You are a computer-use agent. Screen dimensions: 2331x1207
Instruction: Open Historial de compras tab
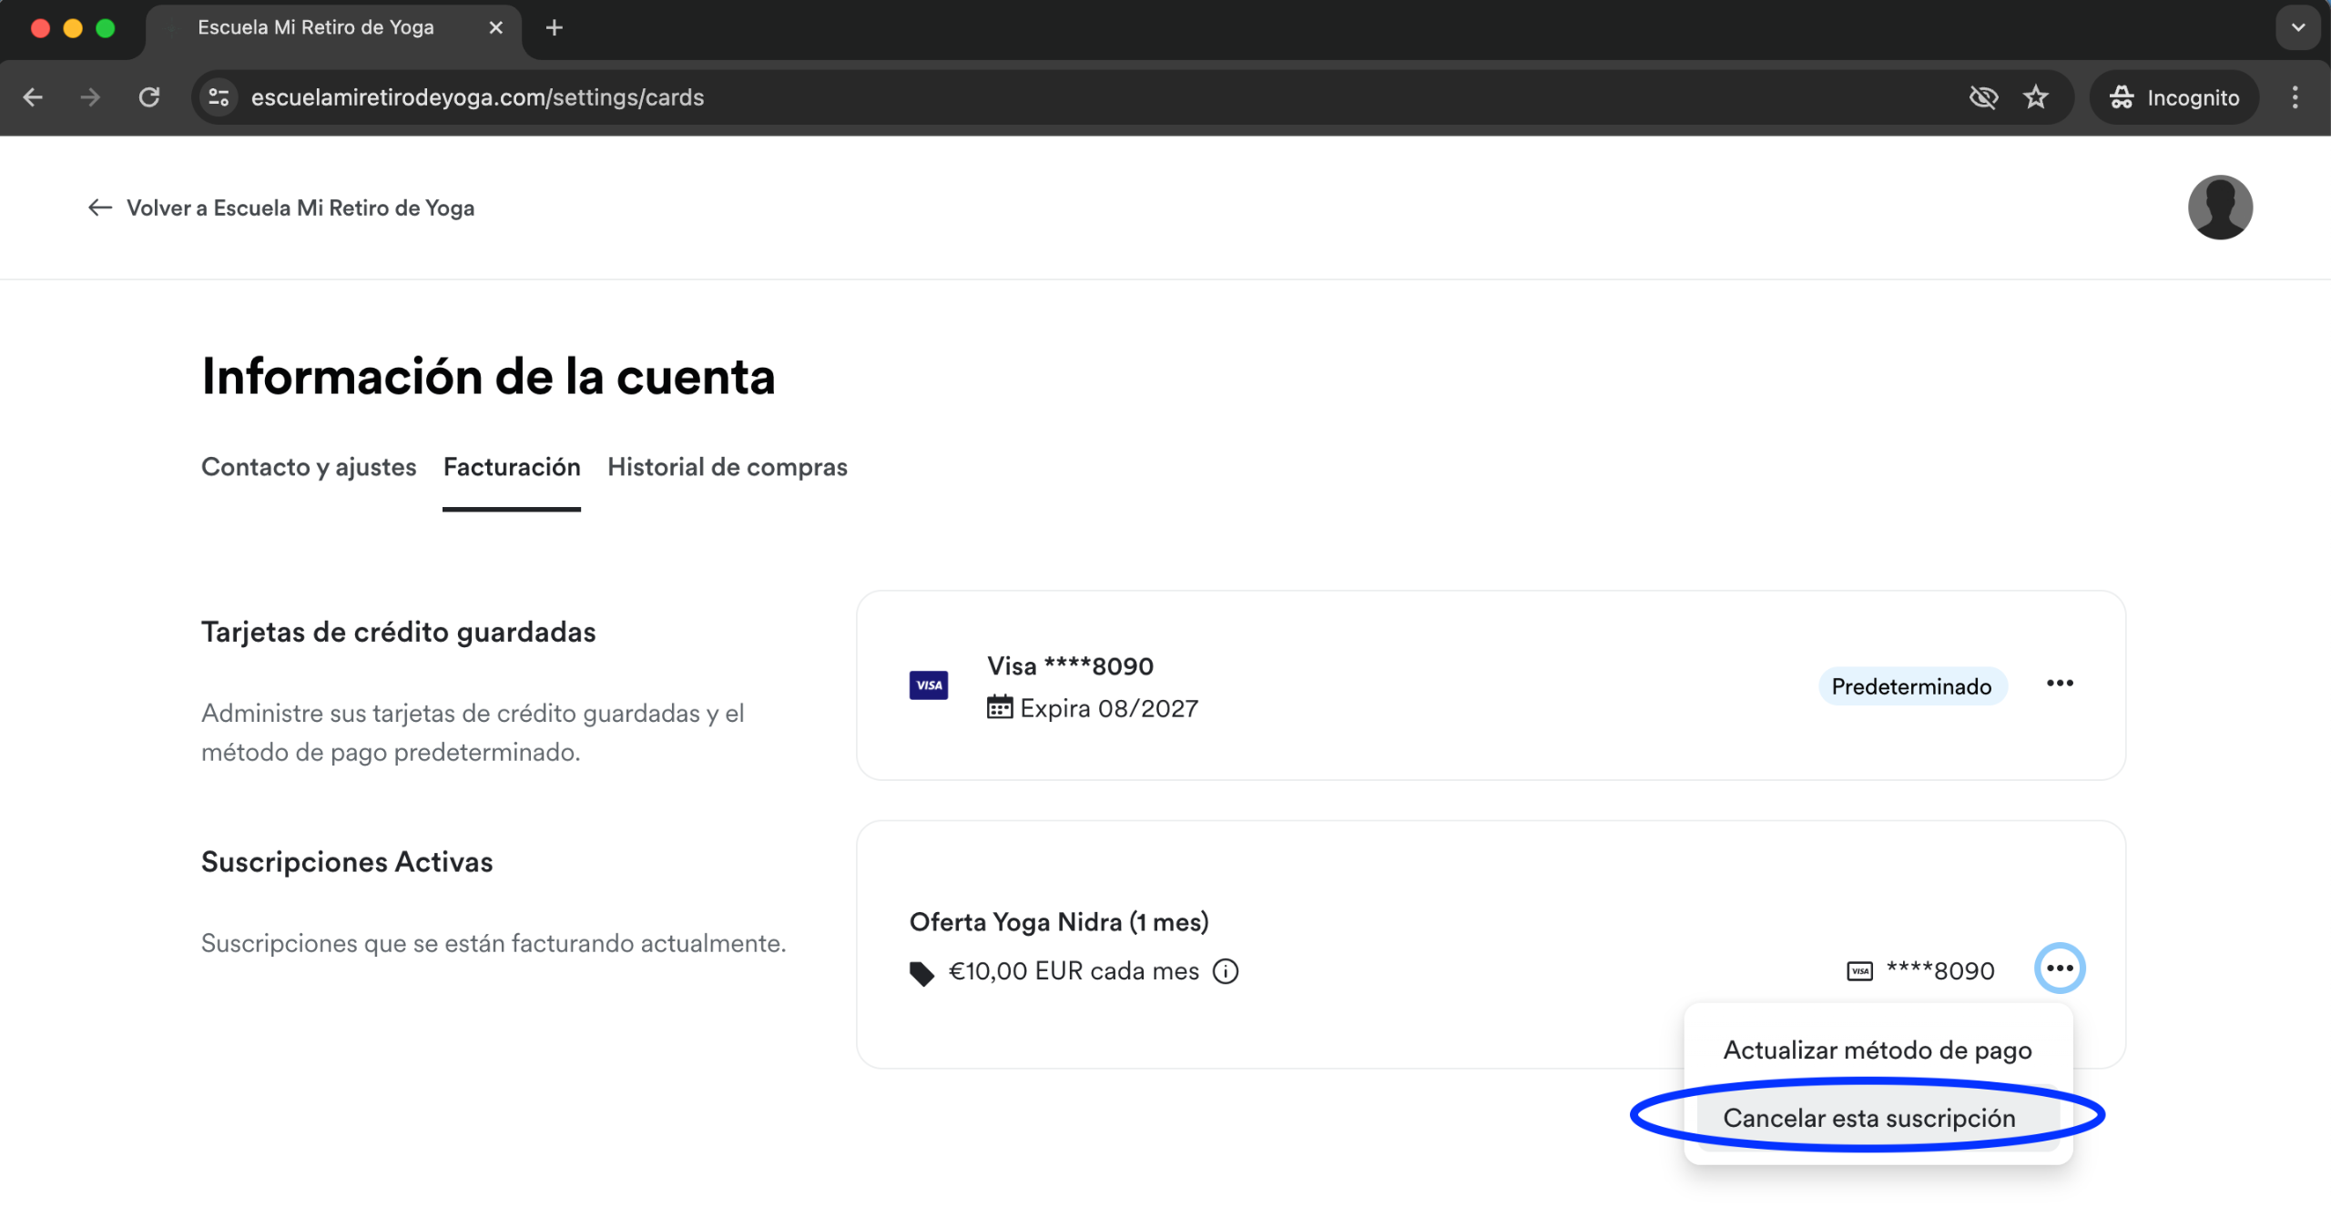click(x=727, y=467)
